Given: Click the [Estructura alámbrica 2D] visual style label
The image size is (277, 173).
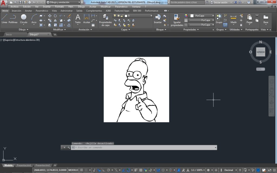Looking at the screenshot, I should click(27, 40).
